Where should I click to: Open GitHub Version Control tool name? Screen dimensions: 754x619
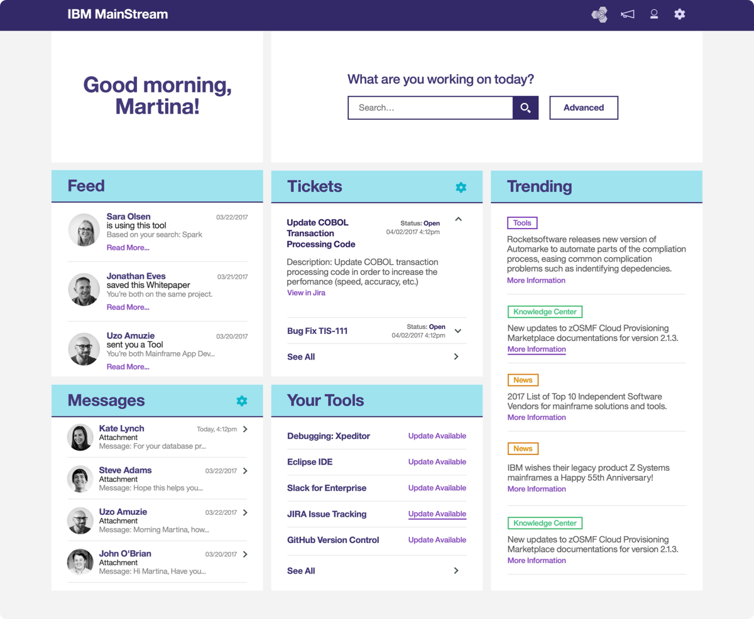[333, 540]
